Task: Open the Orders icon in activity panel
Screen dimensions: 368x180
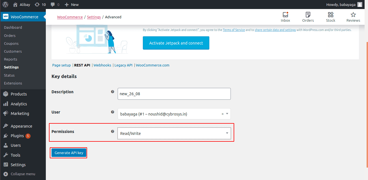Action: coord(308,15)
